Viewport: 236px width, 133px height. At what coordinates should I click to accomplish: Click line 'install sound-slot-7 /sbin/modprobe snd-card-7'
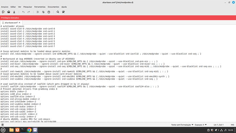(x=28, y=46)
